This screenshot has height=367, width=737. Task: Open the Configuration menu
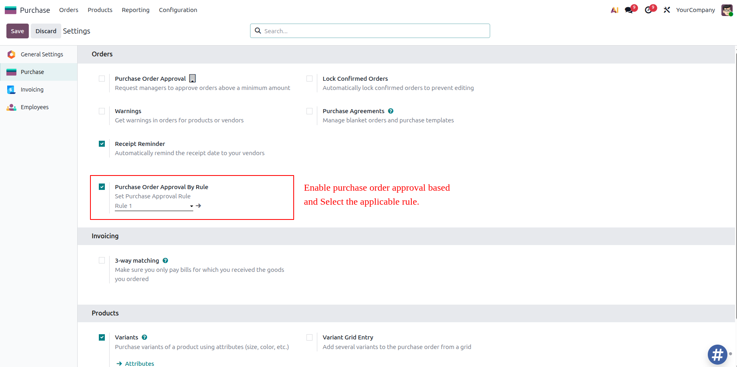(178, 10)
